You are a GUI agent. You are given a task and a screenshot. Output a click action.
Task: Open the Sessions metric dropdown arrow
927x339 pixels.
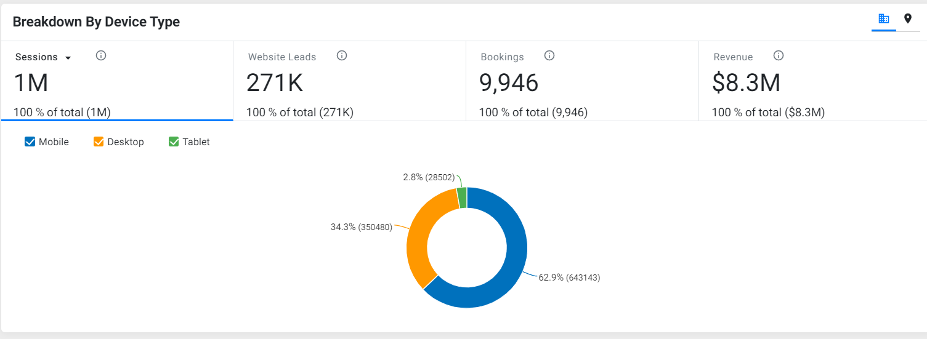(x=68, y=58)
